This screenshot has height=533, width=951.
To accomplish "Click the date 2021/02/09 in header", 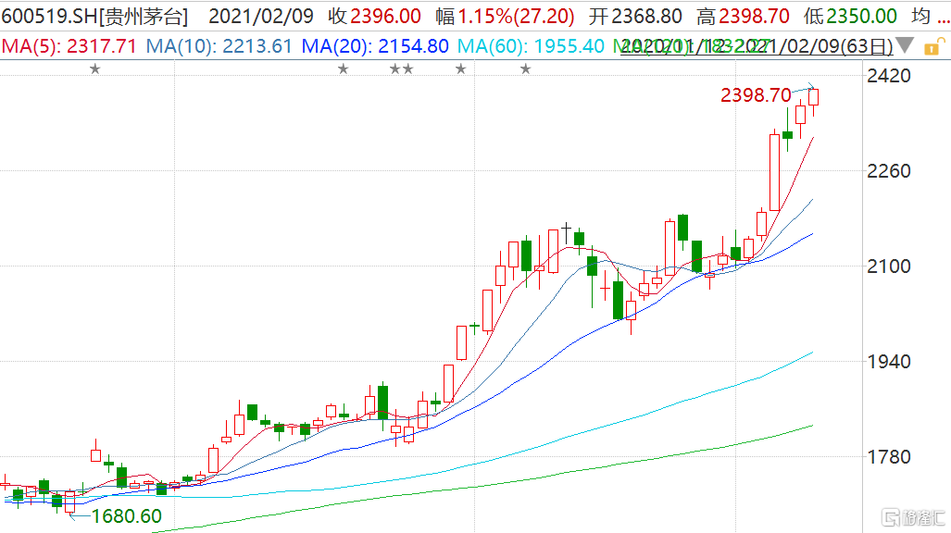I will [x=261, y=17].
